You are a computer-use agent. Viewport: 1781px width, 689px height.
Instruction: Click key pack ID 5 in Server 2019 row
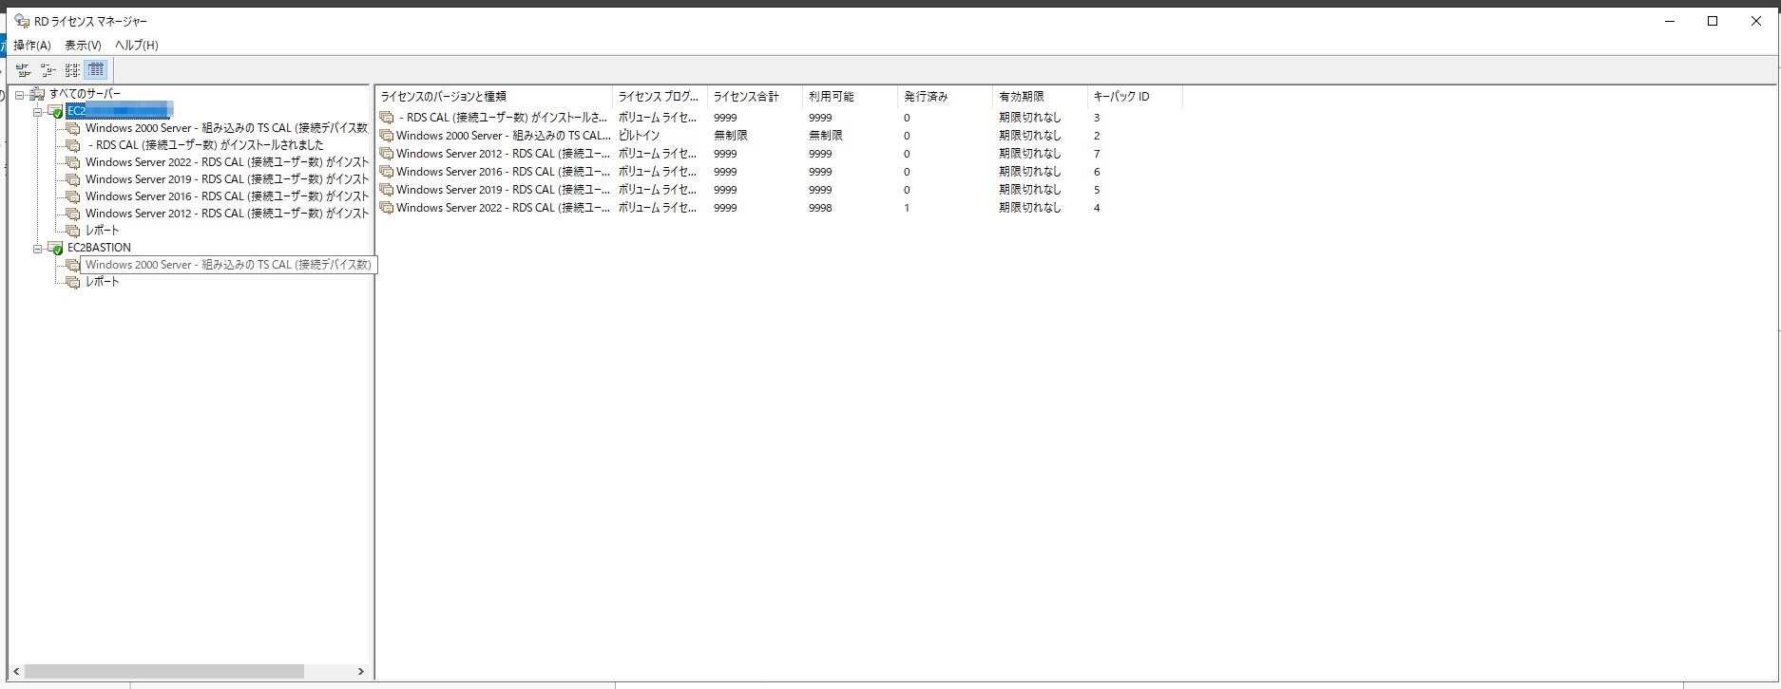tap(1097, 190)
